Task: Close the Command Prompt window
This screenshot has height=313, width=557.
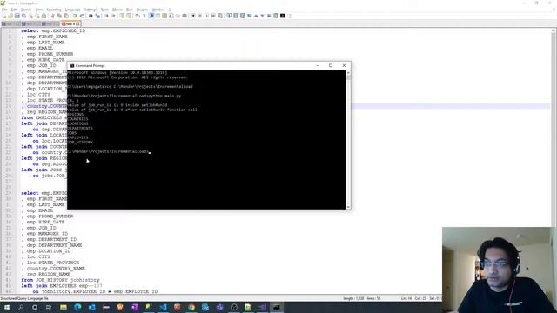Action: [344, 66]
